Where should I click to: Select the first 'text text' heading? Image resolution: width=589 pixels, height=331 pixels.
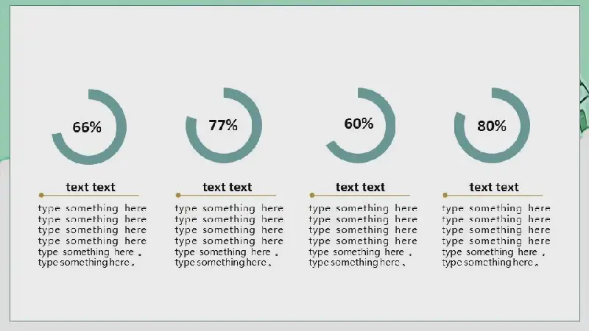[x=91, y=187]
